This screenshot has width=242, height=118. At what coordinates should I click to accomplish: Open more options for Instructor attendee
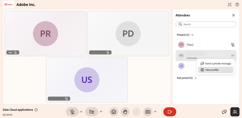[233, 55]
